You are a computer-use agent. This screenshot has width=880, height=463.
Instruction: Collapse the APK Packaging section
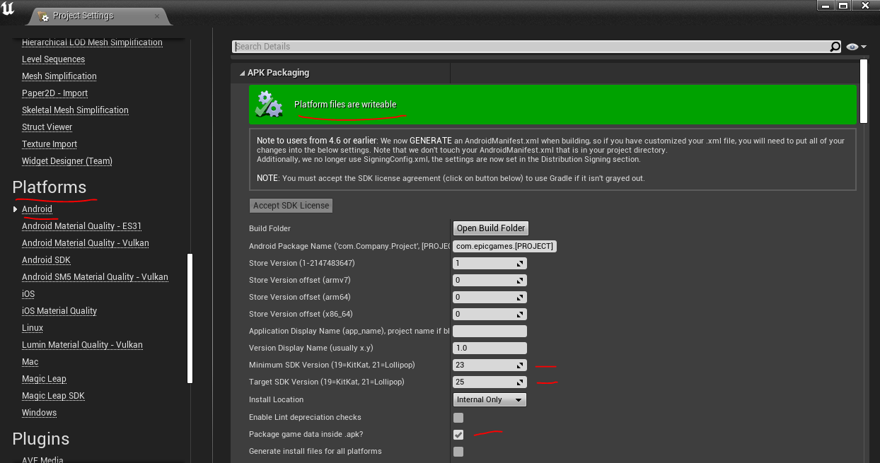(242, 73)
